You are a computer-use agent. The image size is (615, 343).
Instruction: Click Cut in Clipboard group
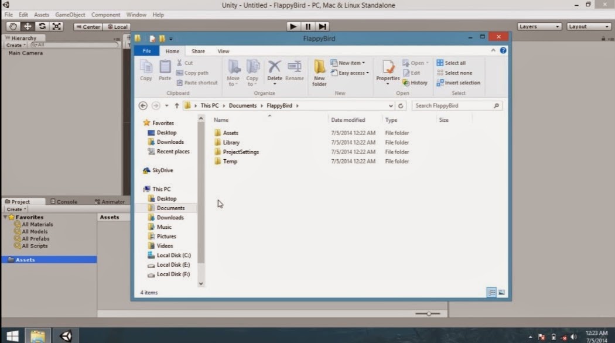184,63
